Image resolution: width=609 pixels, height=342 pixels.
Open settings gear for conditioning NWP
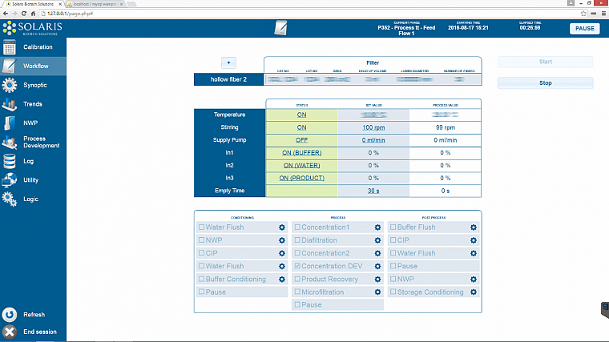coord(282,240)
